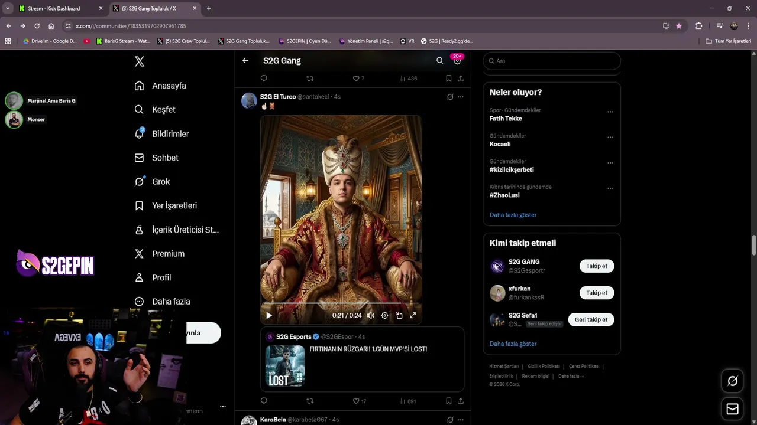This screenshot has width=757, height=425.
Task: Open Keşfet explore page
Action: click(155, 110)
